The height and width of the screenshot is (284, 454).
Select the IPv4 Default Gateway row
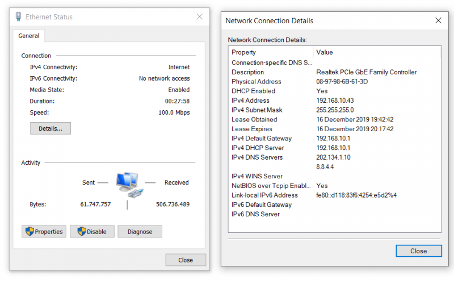coord(334,139)
